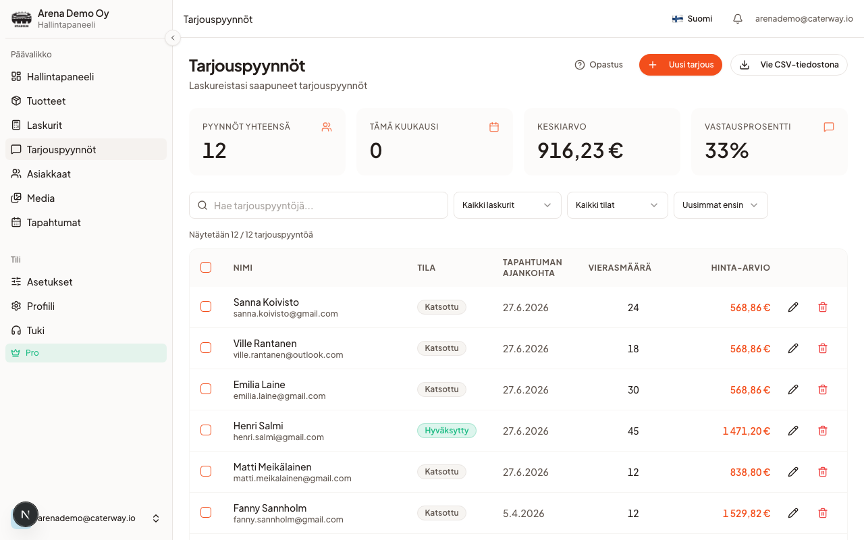Screen dimensions: 864x540
Task: Export list via Vie CSV-tiedostona button
Action: point(789,65)
